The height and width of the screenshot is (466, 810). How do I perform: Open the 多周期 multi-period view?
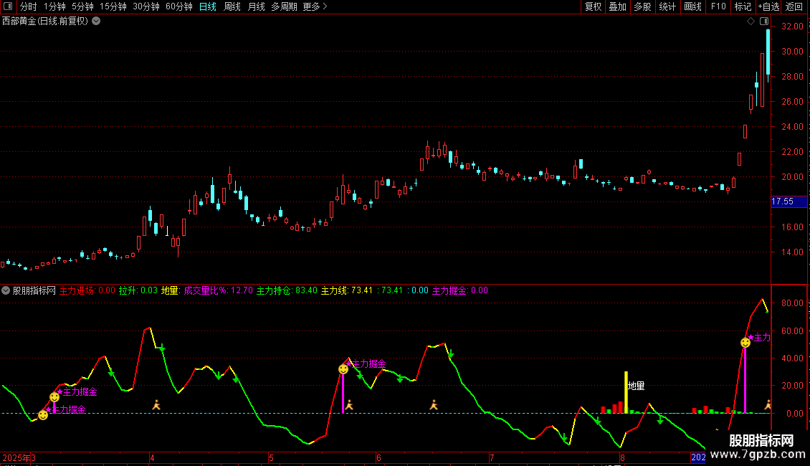coord(284,6)
